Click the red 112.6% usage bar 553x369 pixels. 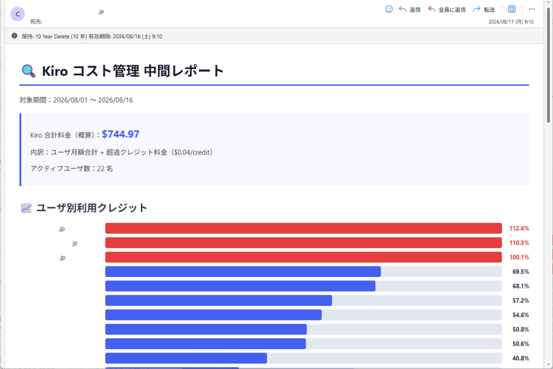tap(303, 228)
